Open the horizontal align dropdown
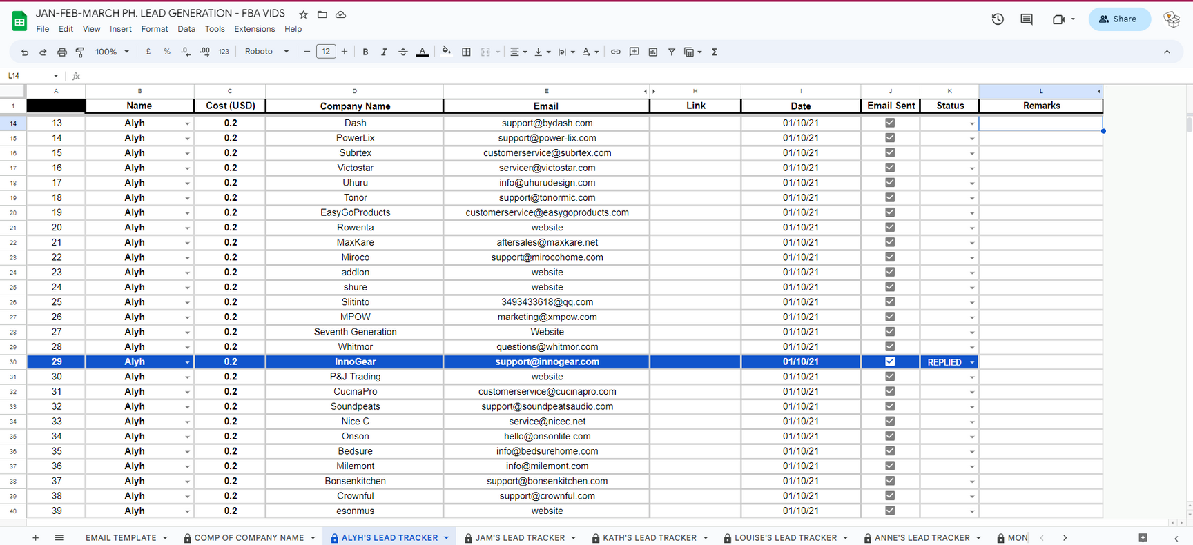Viewport: 1193px width, 545px height. [x=518, y=52]
